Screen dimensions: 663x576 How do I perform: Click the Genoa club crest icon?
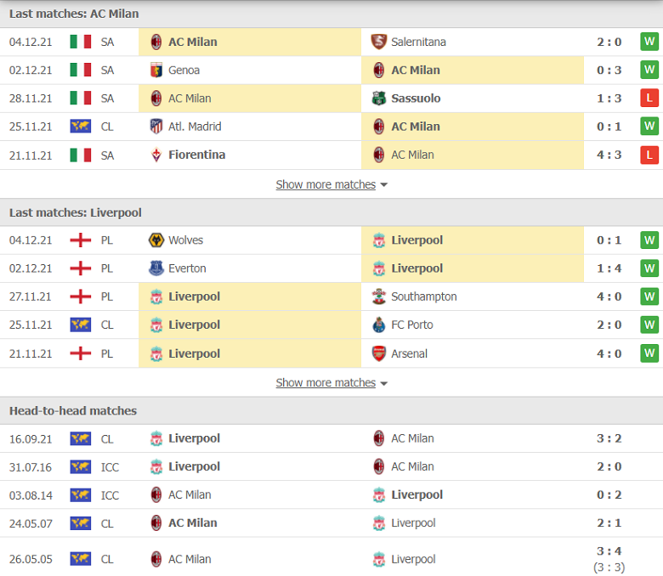(156, 71)
